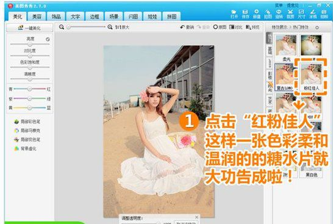Undo with the 撤销 arrow

click(x=187, y=27)
